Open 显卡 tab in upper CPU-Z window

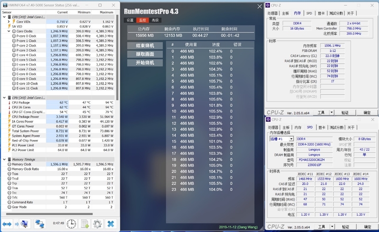(321, 13)
